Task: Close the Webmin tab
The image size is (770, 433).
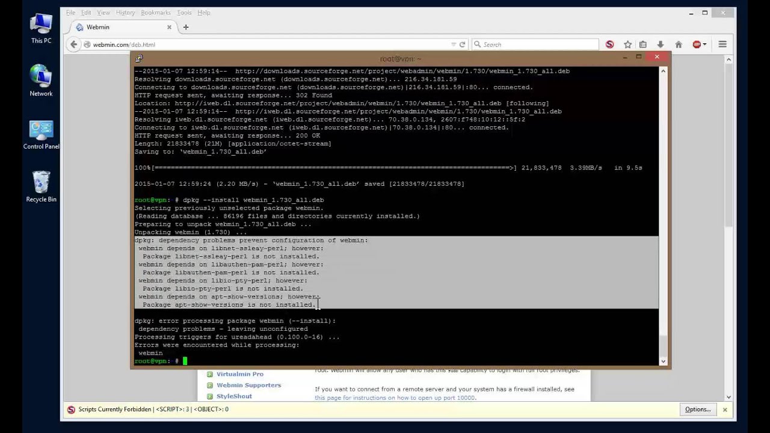Action: [169, 27]
